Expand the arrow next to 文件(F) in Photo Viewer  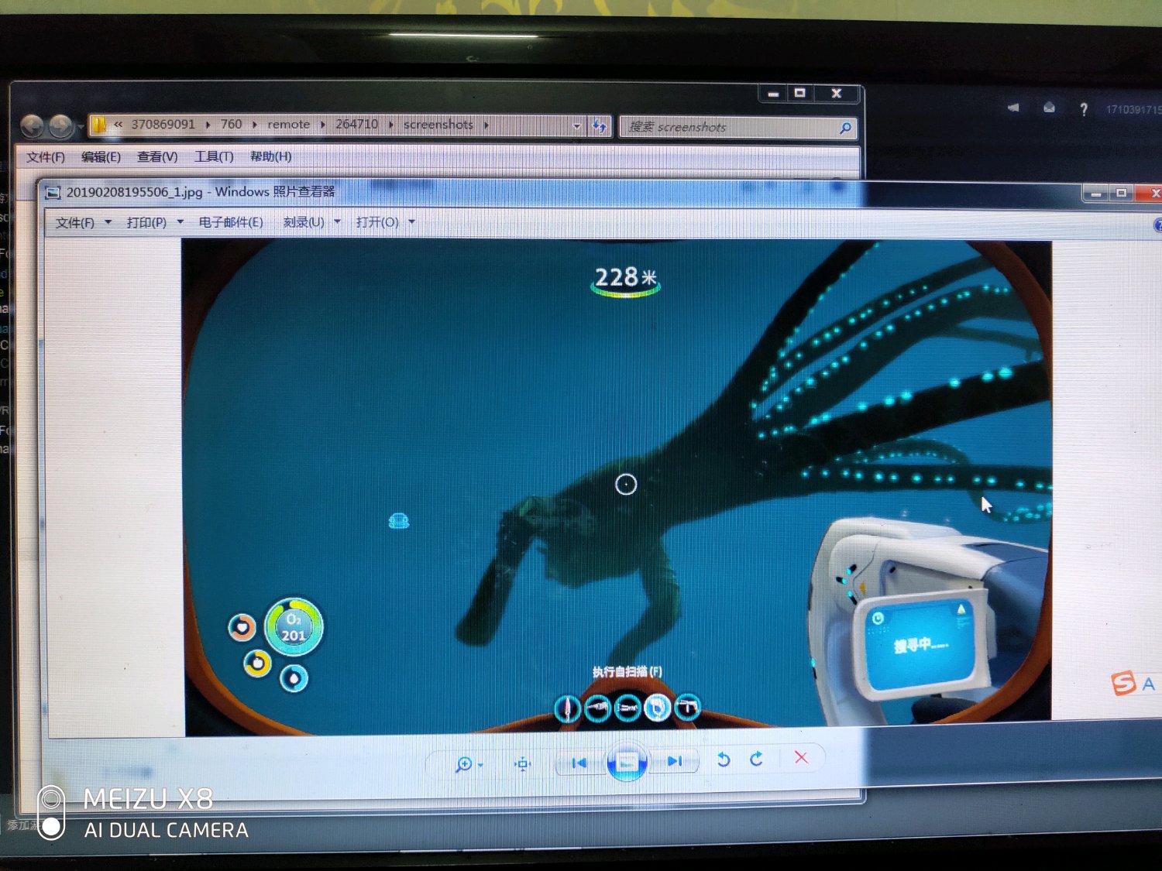[108, 222]
